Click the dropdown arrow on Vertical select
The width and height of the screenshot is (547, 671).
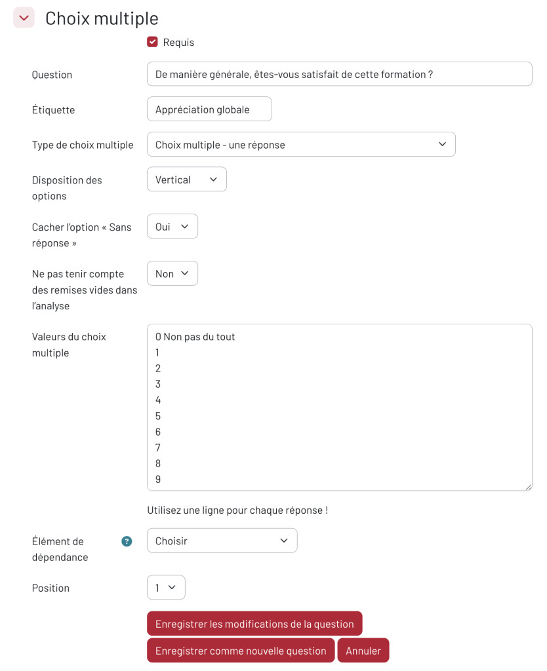click(x=213, y=180)
